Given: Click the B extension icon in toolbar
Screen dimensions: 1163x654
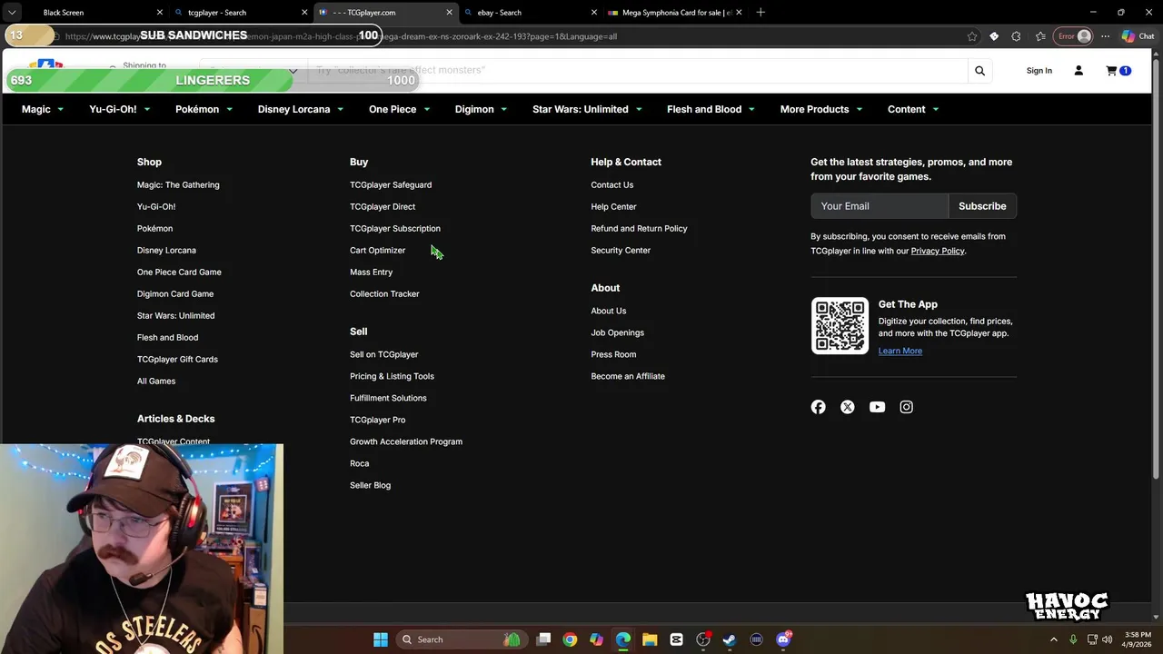Looking at the screenshot, I should [994, 36].
